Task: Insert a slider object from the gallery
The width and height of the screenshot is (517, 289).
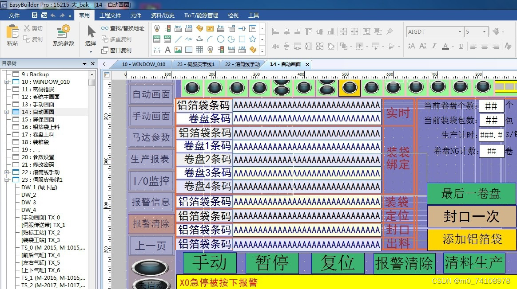Action: pos(242,29)
